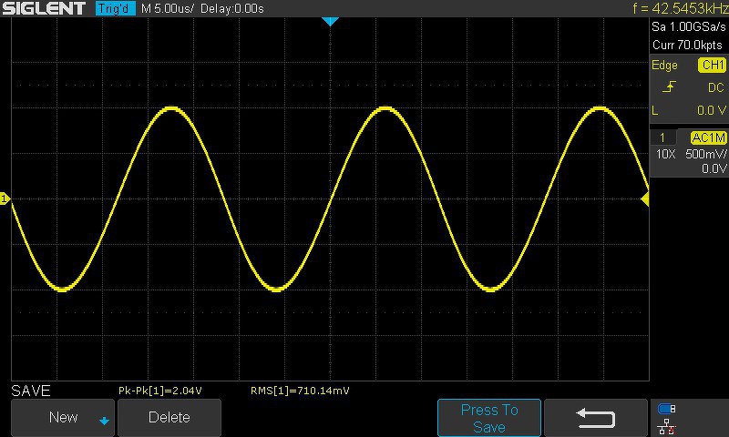
Task: Click the DC trigger coupling label
Action: [715, 87]
